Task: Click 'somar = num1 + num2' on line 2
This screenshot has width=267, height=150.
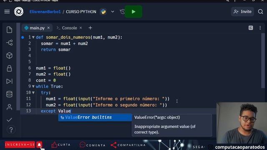Action: tap(64, 43)
